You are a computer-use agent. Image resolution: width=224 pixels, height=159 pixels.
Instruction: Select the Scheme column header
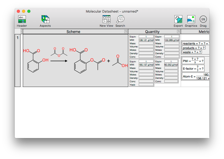point(73,32)
